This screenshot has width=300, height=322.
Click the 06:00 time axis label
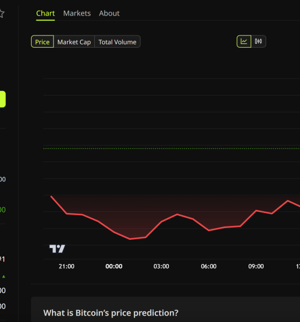(x=208, y=266)
